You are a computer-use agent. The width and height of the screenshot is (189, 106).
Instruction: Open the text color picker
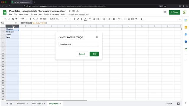pos(85,19)
